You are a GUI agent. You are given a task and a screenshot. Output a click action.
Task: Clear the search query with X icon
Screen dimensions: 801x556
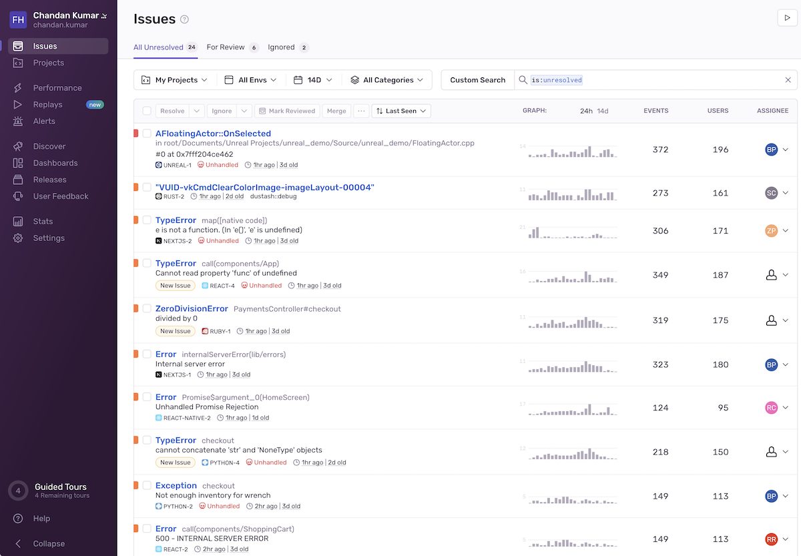[788, 80]
